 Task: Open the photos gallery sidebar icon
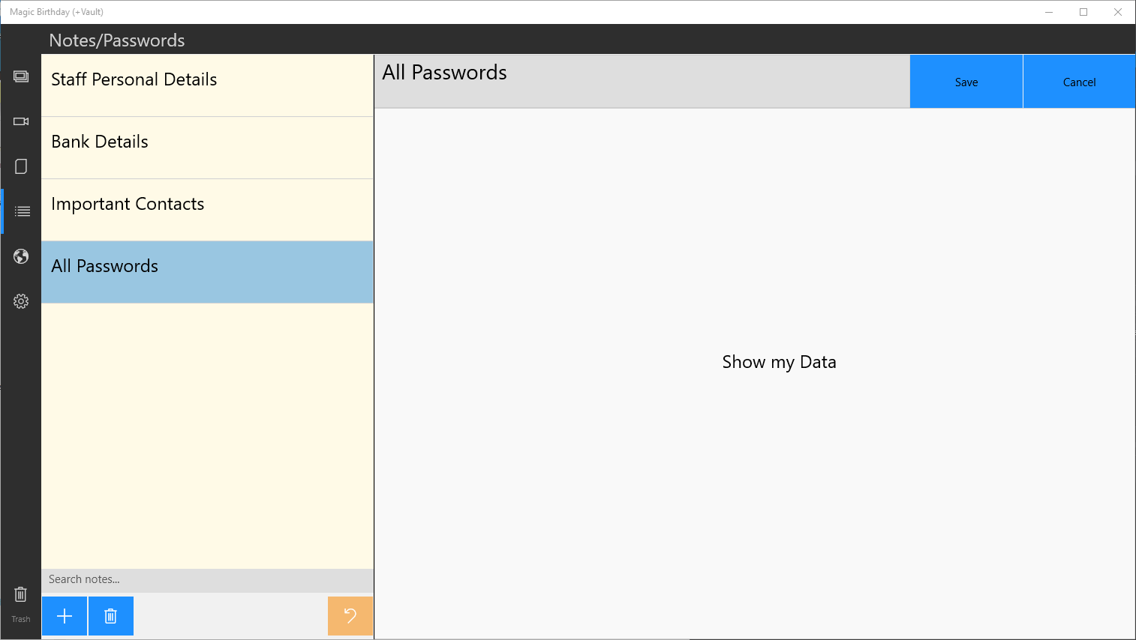[x=21, y=76]
